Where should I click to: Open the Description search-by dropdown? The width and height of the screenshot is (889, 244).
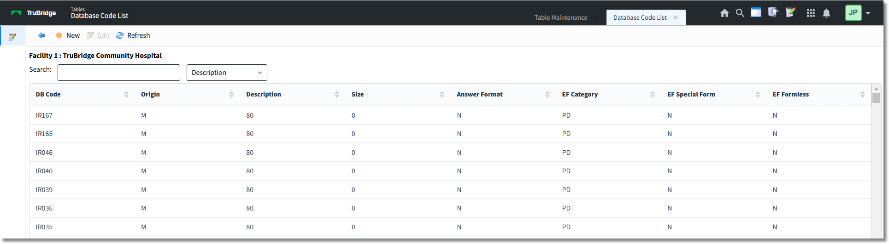(x=227, y=73)
